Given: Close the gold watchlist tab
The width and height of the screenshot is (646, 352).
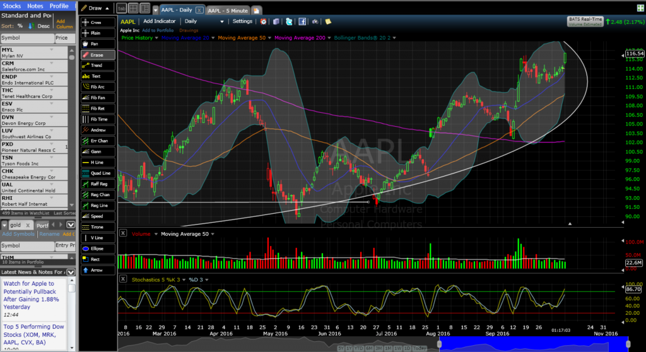Looking at the screenshot, I should click(x=28, y=225).
